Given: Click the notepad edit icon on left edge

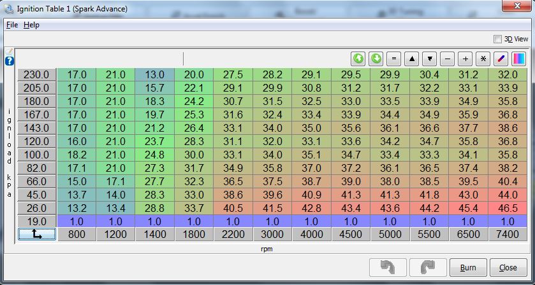Looking at the screenshot, I should coord(9,52).
